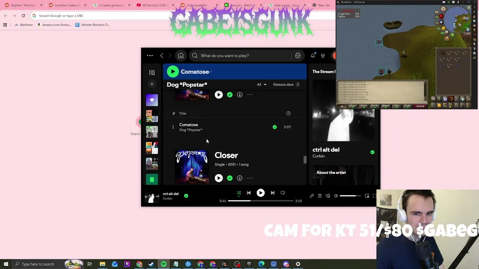The width and height of the screenshot is (479, 269).
Task: Toggle saved checkmark beside ctrl alt del in player bar
Action: coord(186,195)
